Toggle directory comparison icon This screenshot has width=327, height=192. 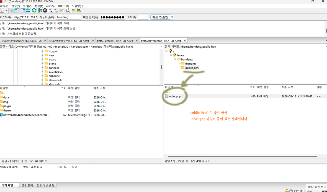(68, 10)
